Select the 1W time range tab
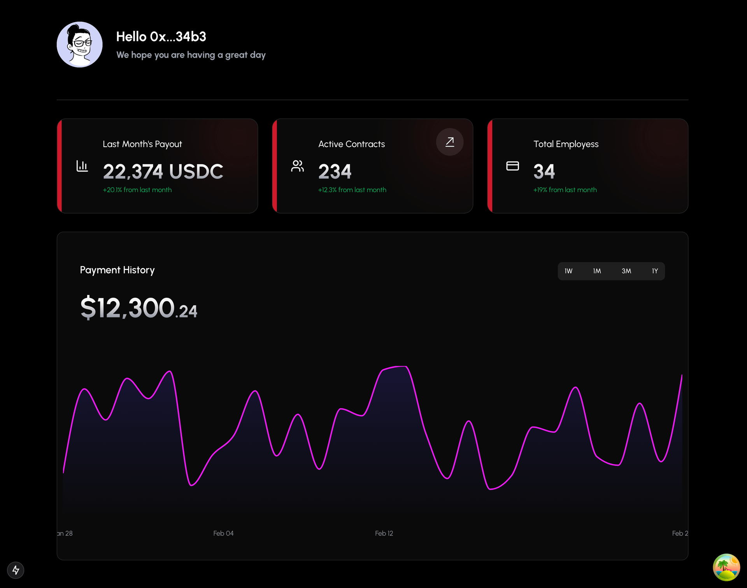 pyautogui.click(x=568, y=271)
